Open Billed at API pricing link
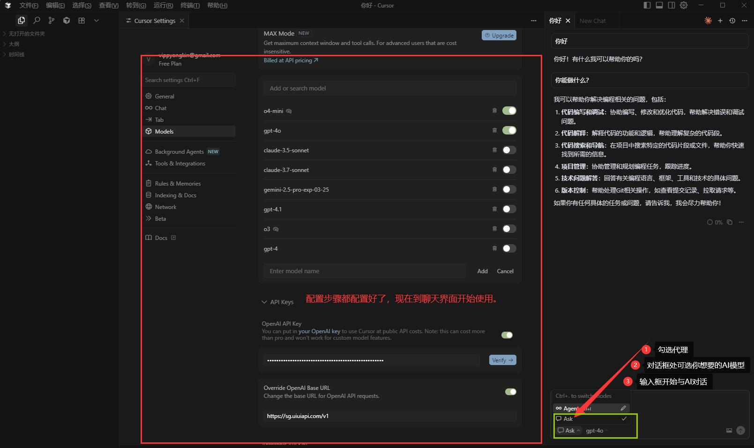 coord(291,60)
